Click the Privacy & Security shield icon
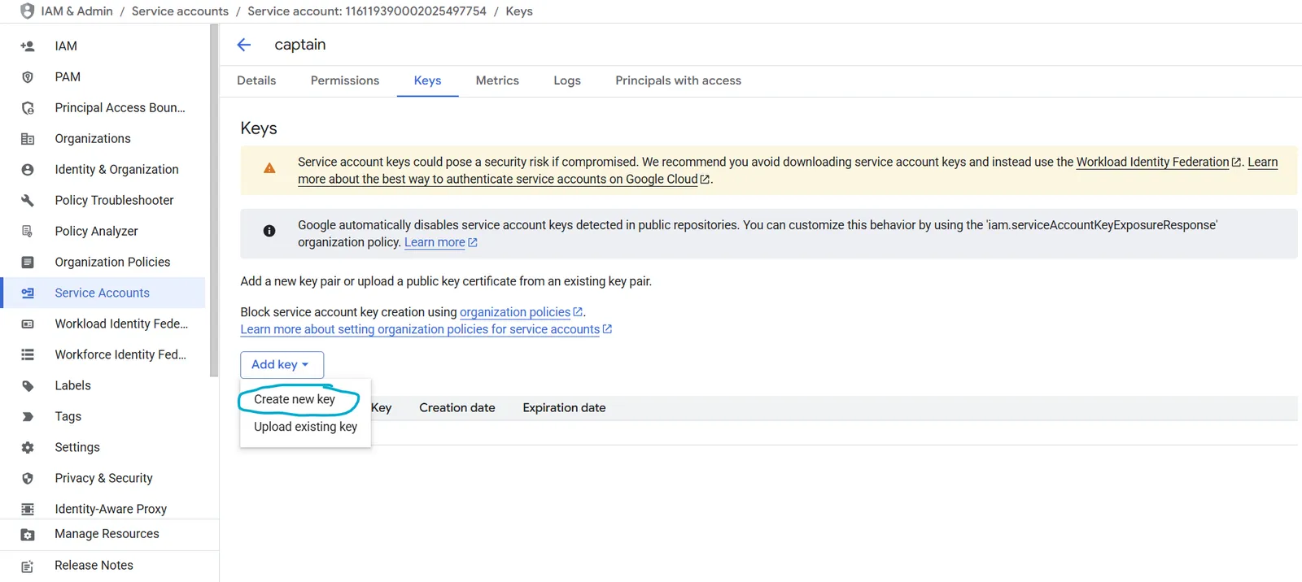Screen dimensions: 1302x582 click(28, 479)
